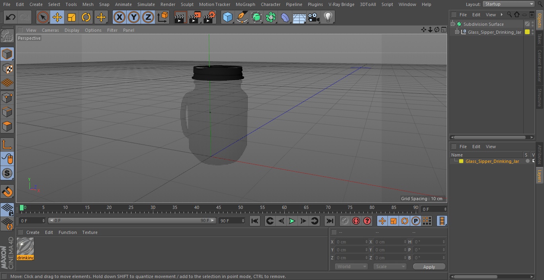The height and width of the screenshot is (280, 544).
Task: Click the X position input field
Action: click(x=352, y=242)
